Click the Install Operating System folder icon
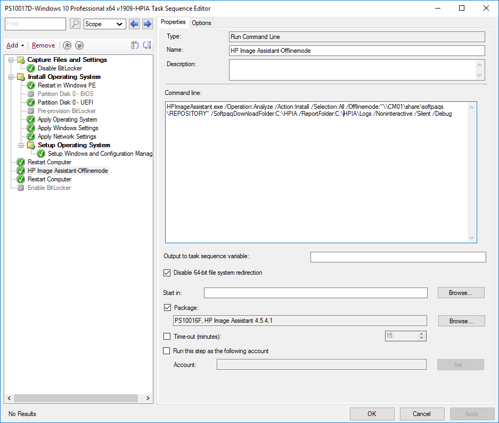This screenshot has width=499, height=423. point(21,77)
